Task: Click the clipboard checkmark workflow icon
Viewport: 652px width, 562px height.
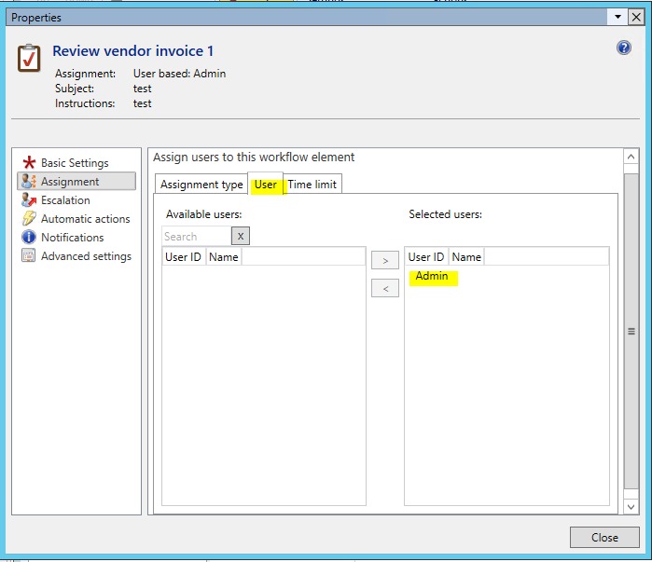Action: pos(30,58)
